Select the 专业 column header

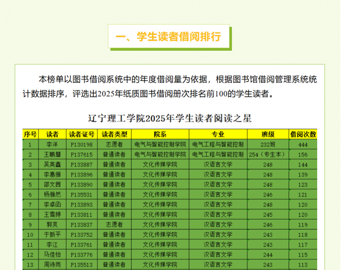(x=218, y=134)
